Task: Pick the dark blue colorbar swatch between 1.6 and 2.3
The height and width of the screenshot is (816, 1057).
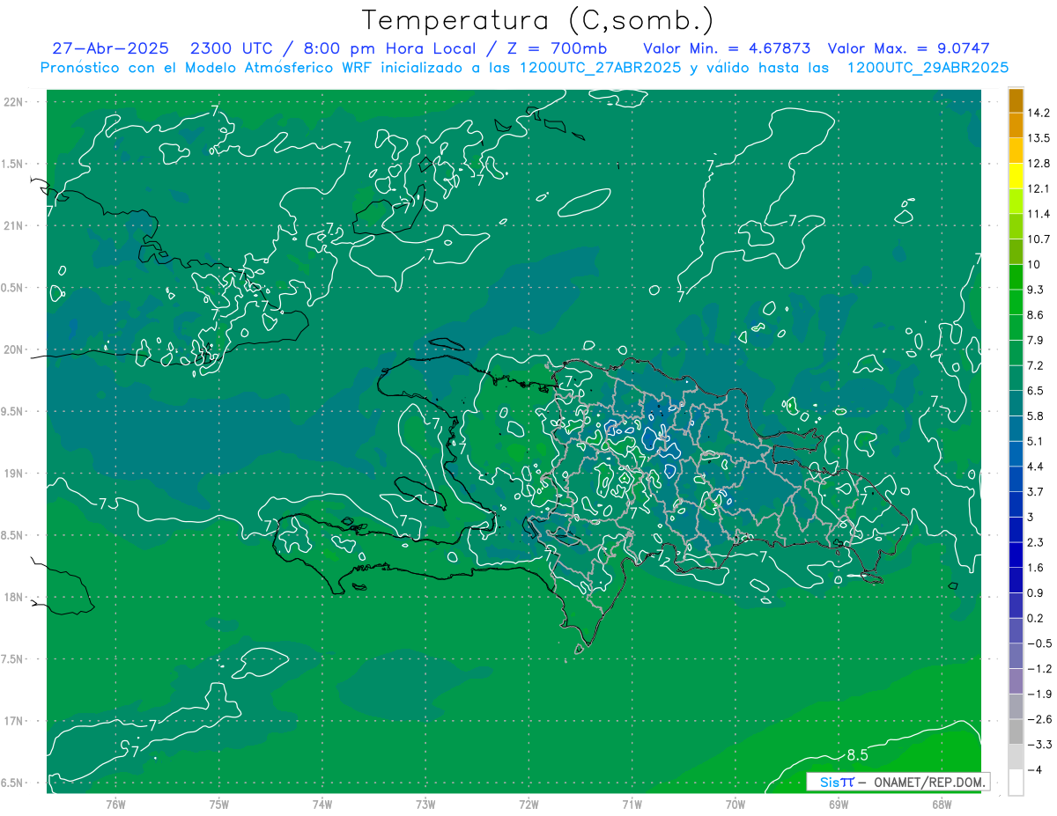Action: pyautogui.click(x=1016, y=555)
